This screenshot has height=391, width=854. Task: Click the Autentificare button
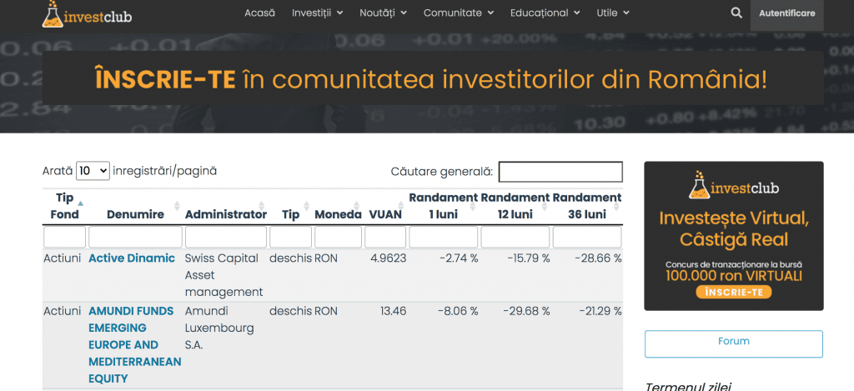pyautogui.click(x=787, y=13)
